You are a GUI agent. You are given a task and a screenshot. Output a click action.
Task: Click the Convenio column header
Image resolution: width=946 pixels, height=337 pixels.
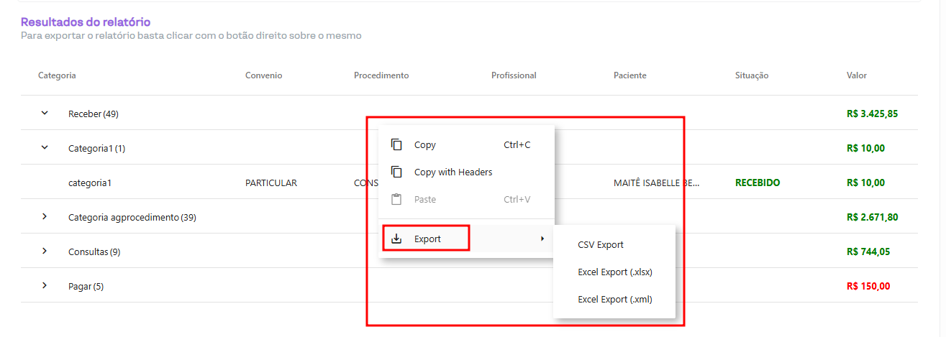(x=263, y=75)
